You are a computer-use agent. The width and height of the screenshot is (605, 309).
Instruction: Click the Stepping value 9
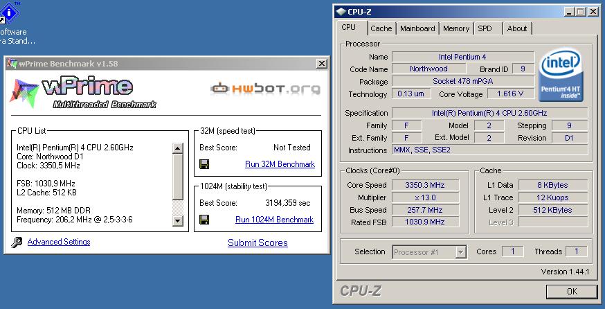tap(570, 125)
